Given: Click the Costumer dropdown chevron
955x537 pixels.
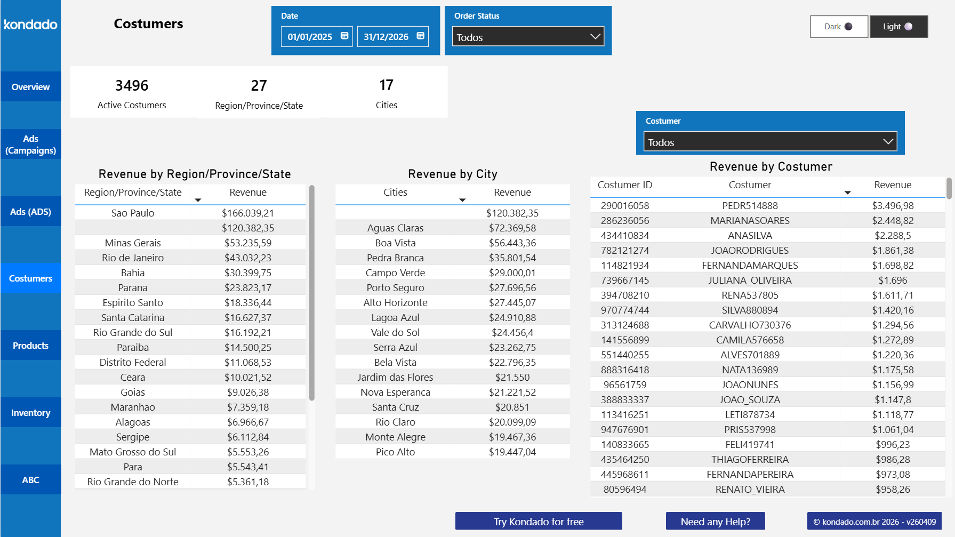Looking at the screenshot, I should 888,141.
